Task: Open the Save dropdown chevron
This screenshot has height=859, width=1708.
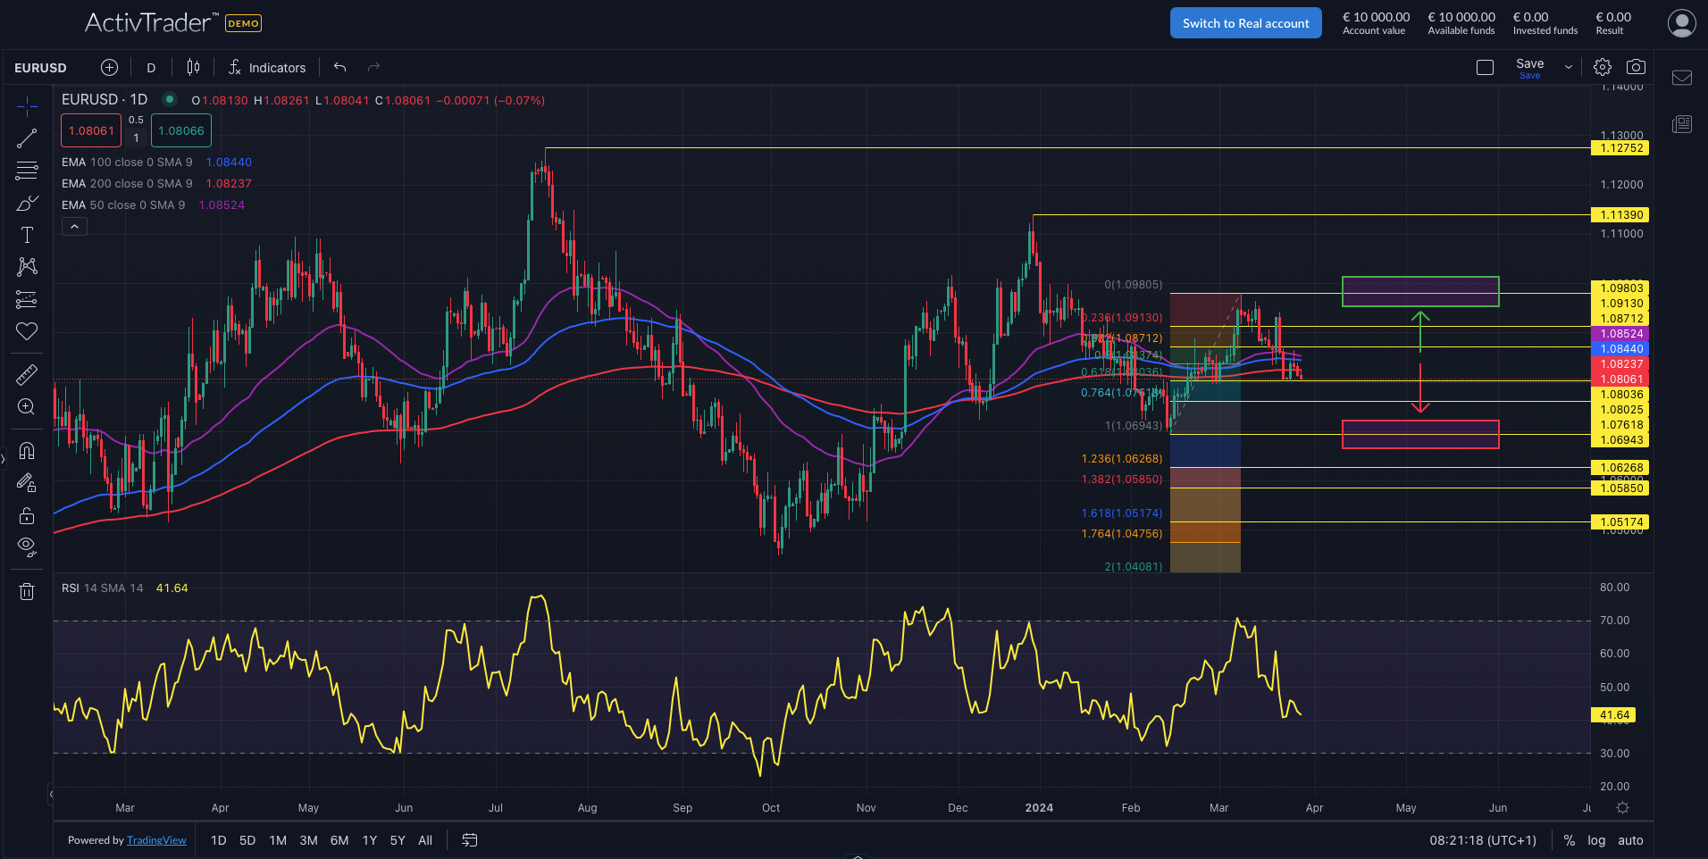Action: point(1568,66)
